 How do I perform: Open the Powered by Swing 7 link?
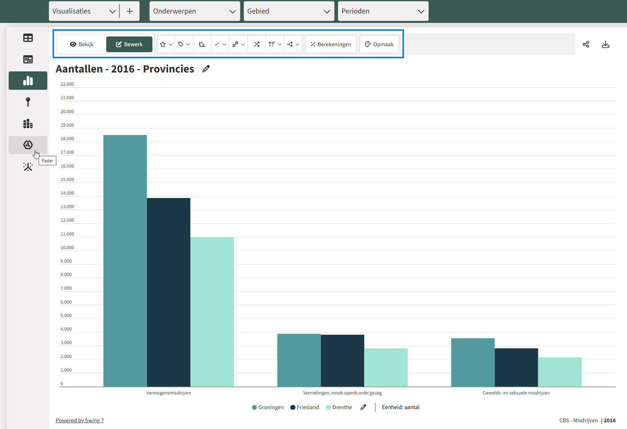80,420
